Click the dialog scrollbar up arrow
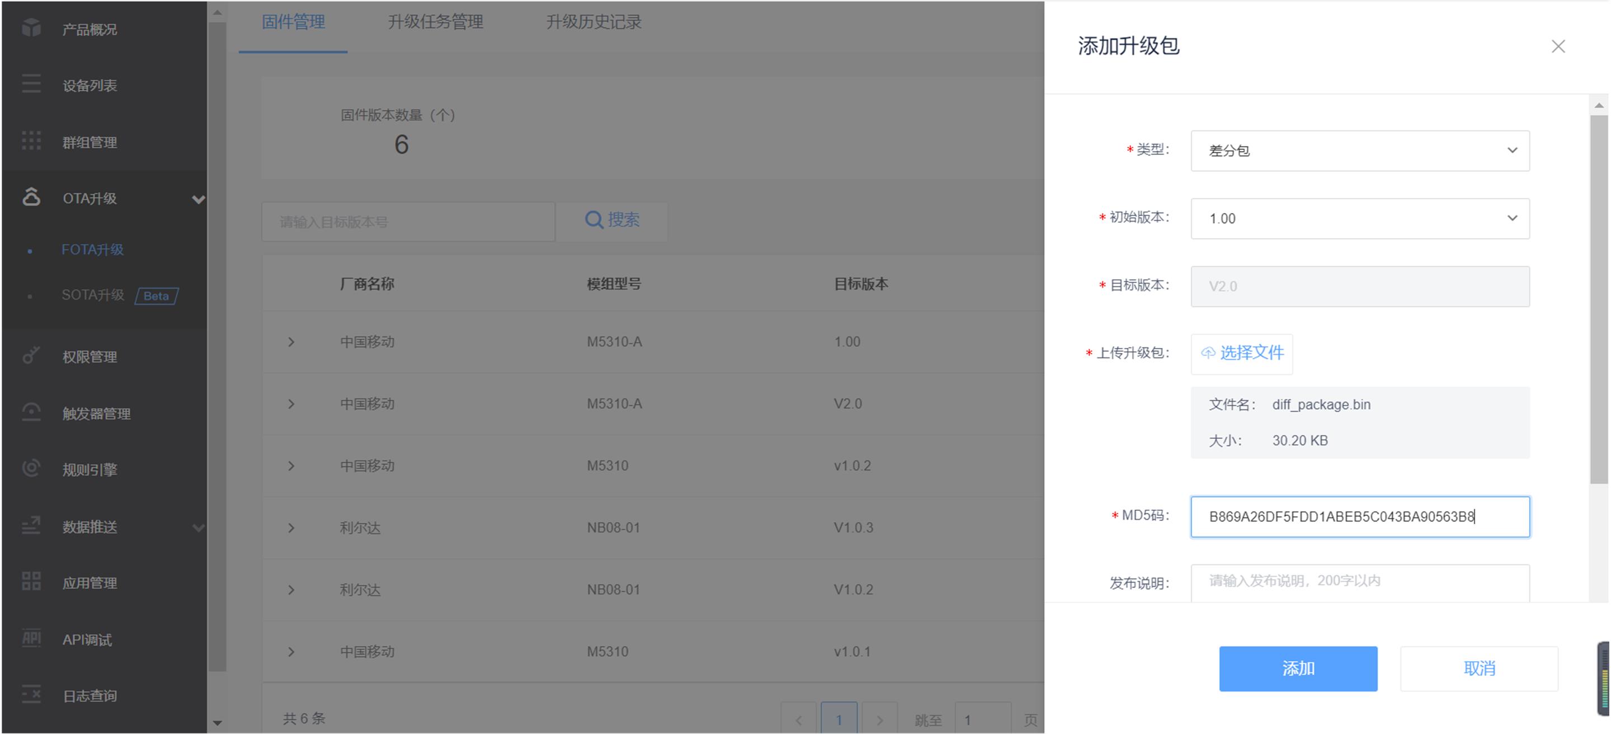The image size is (1611, 734). coord(1599,105)
